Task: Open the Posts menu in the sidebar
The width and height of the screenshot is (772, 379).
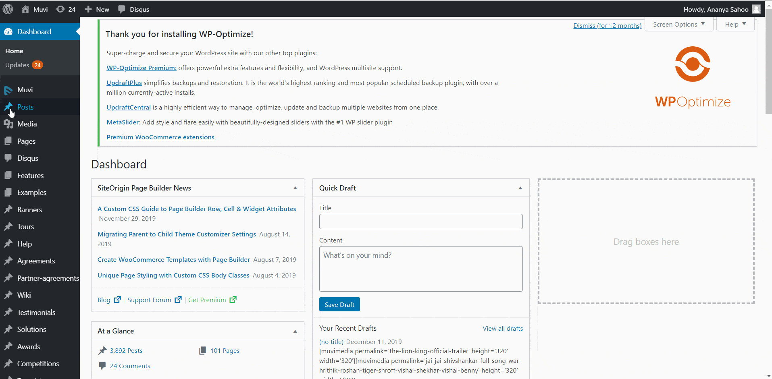Action: click(25, 107)
